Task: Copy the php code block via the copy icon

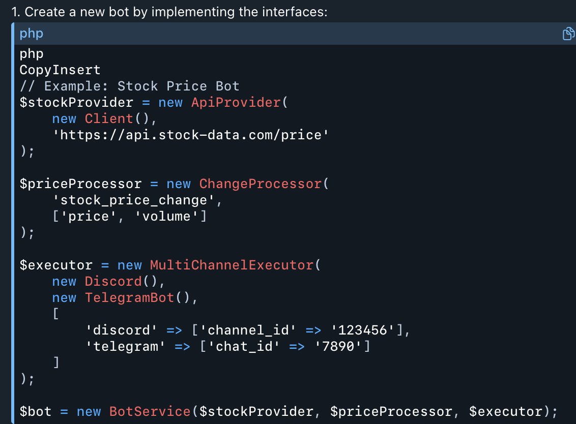Action: click(x=568, y=34)
